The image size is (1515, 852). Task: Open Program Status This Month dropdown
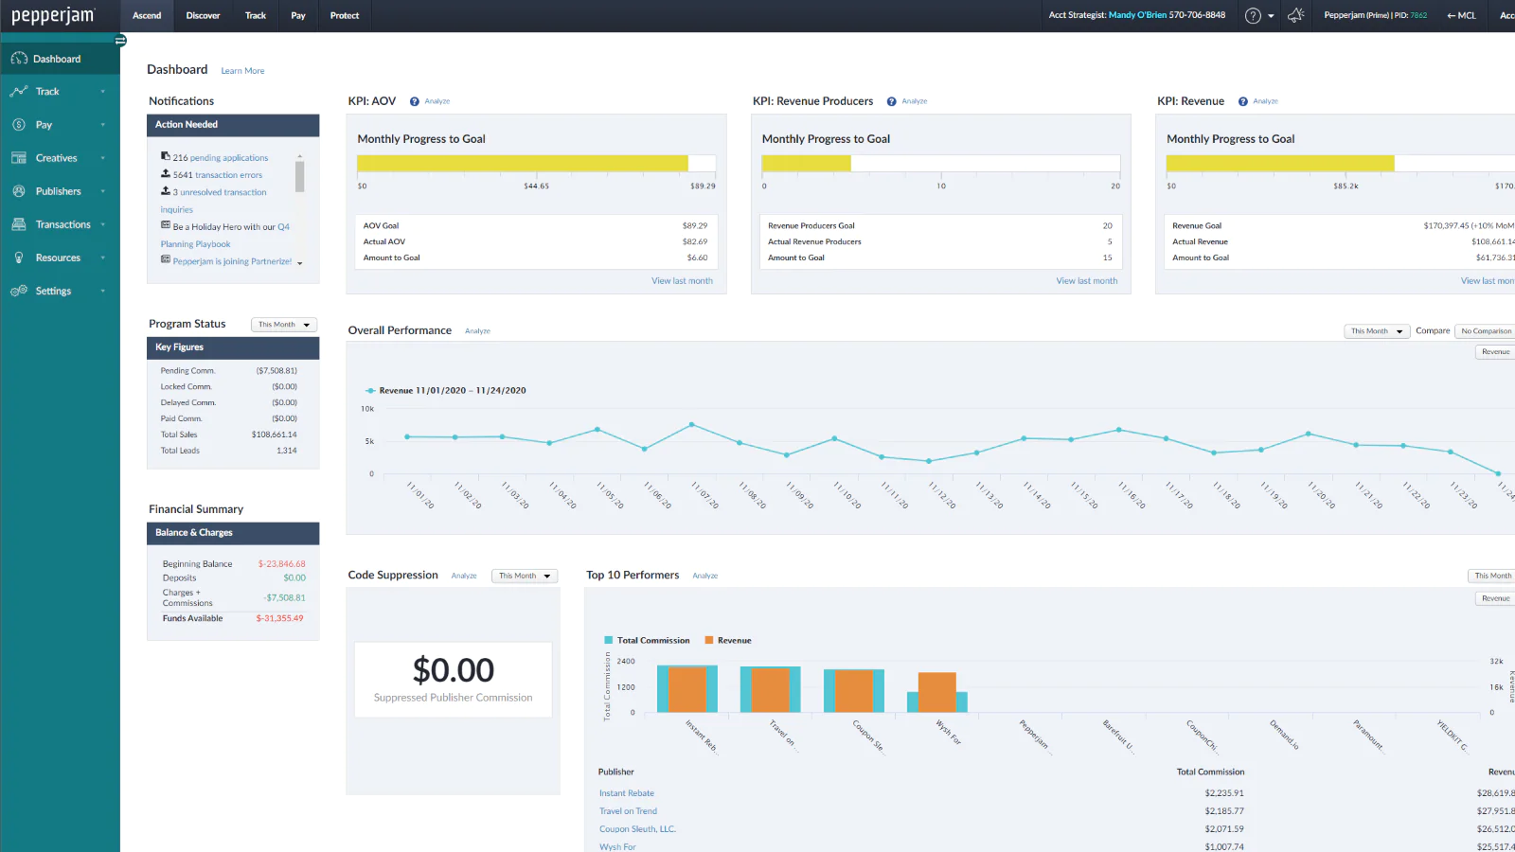283,325
